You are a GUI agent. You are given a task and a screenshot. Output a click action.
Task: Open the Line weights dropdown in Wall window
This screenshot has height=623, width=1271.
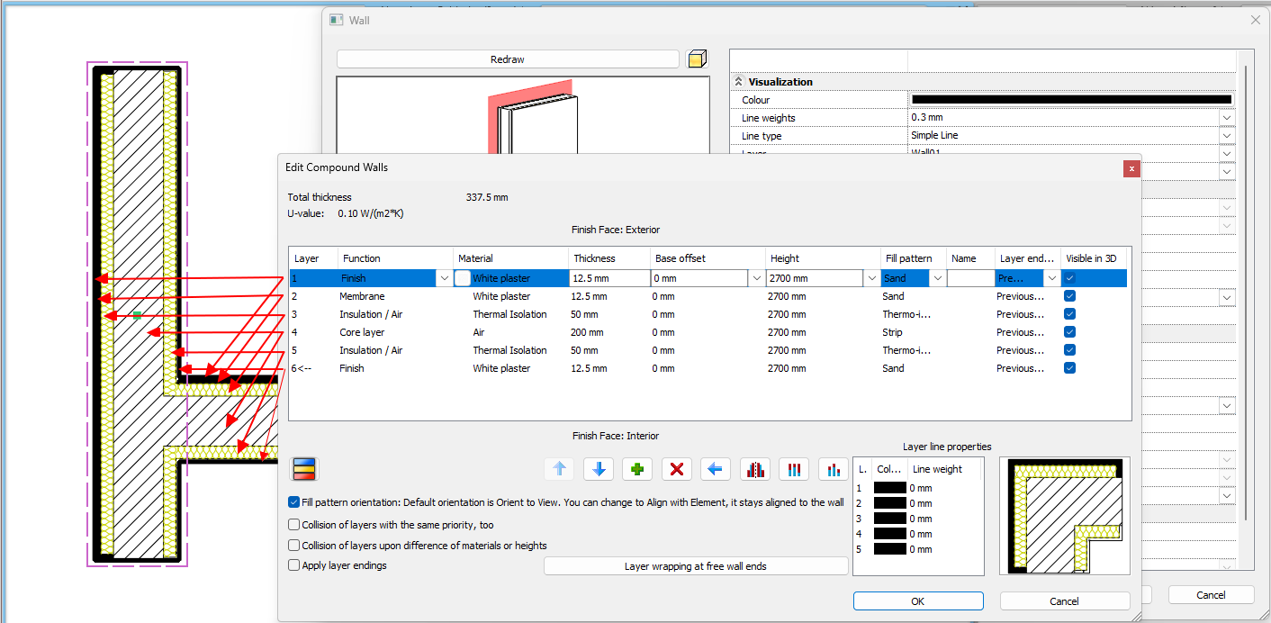point(1226,118)
